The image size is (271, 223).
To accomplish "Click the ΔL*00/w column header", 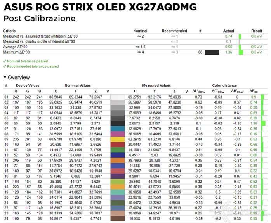I will tap(198, 91).
